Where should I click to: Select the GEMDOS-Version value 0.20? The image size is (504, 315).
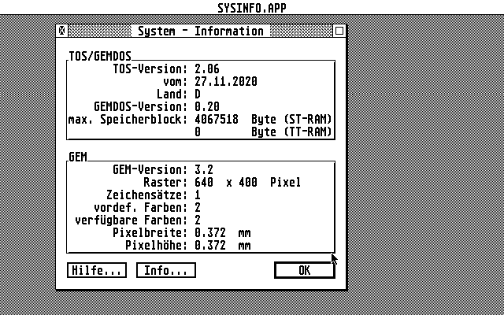(x=207, y=107)
